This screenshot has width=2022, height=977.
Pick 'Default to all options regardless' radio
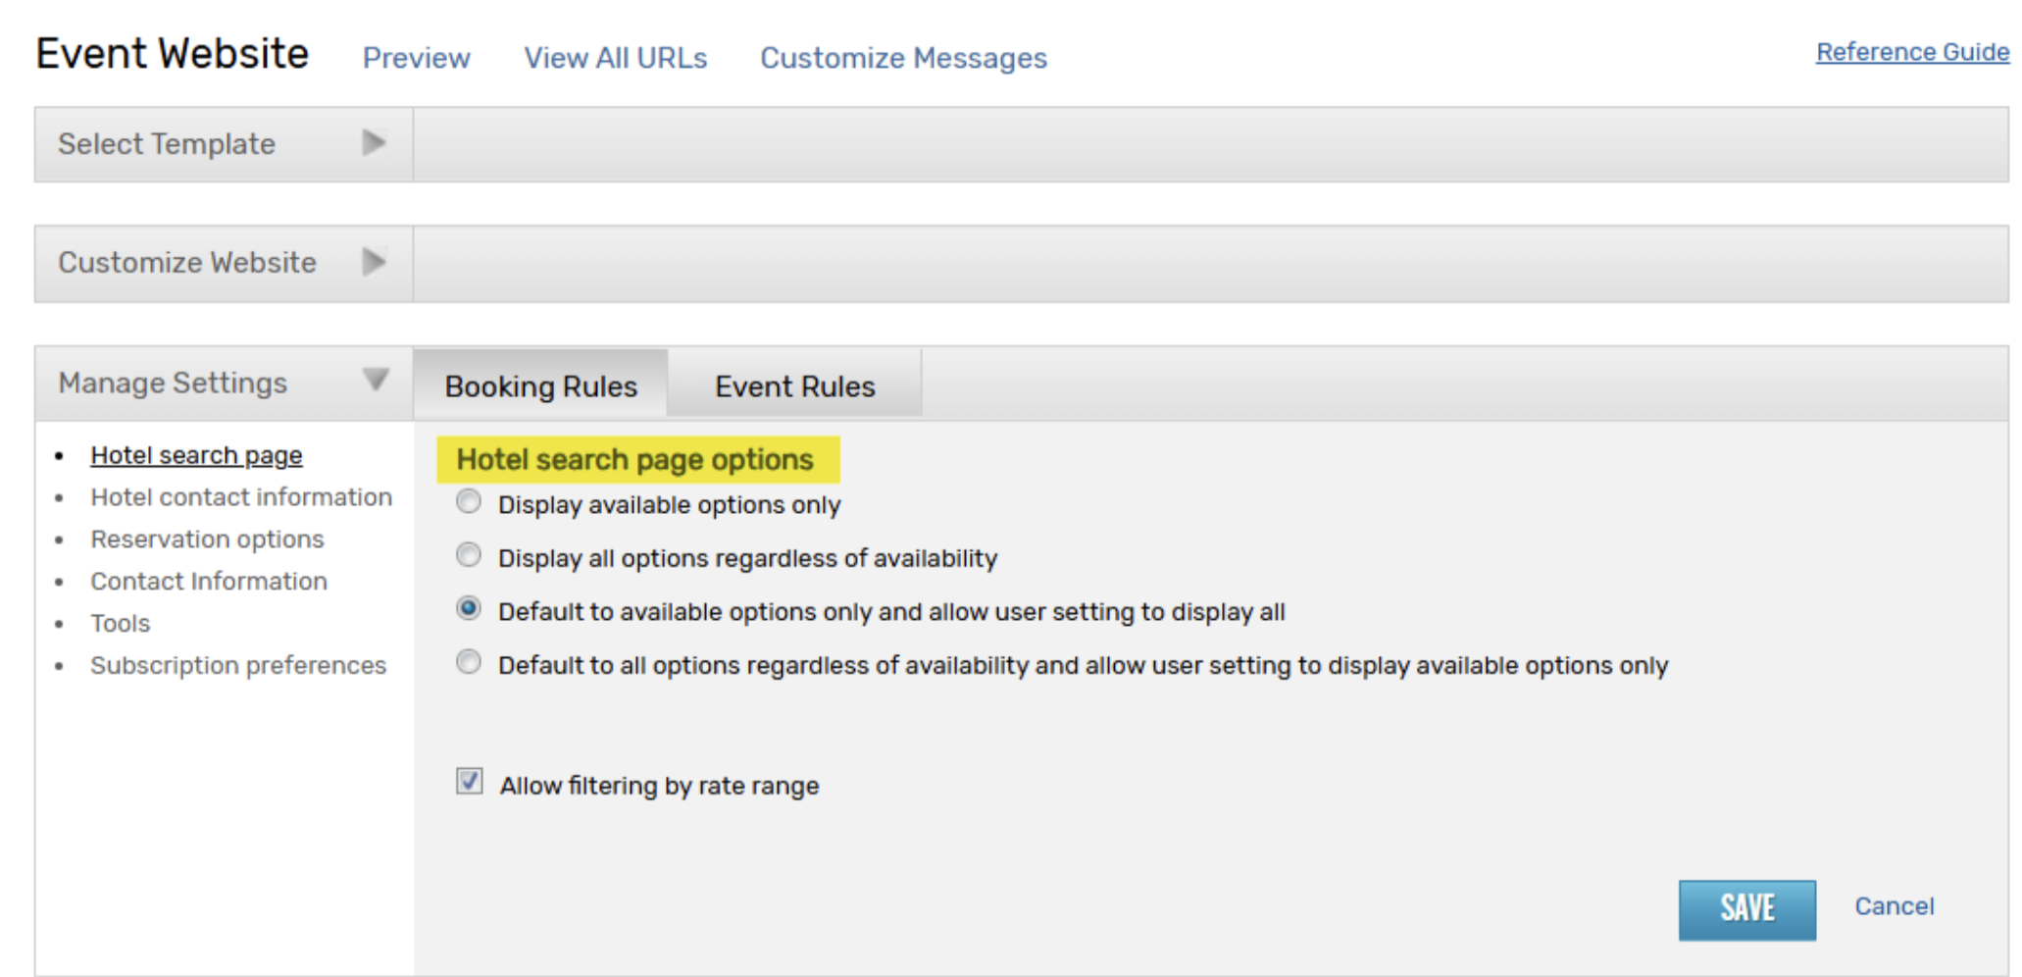click(x=469, y=663)
